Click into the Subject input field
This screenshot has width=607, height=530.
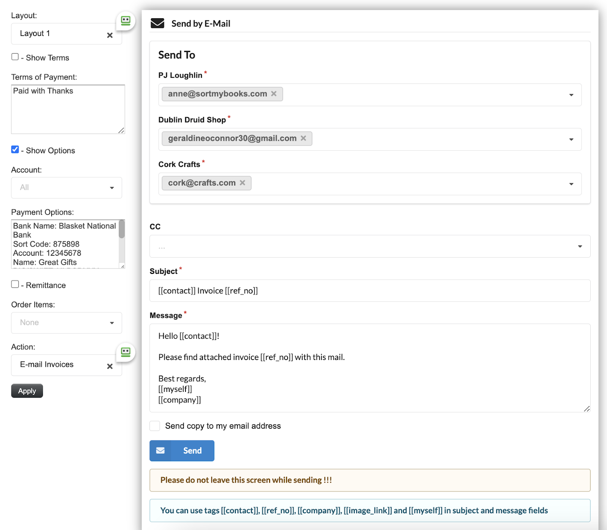coord(370,291)
